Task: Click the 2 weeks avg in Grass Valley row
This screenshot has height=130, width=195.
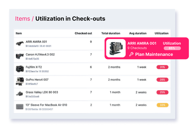Action: click(141, 92)
